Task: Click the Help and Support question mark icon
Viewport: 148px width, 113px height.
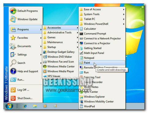Action: [x=13, y=71]
